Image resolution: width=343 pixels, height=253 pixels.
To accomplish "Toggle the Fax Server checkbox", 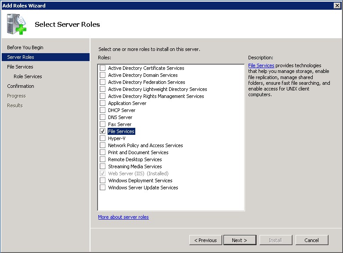I will click(x=102, y=124).
